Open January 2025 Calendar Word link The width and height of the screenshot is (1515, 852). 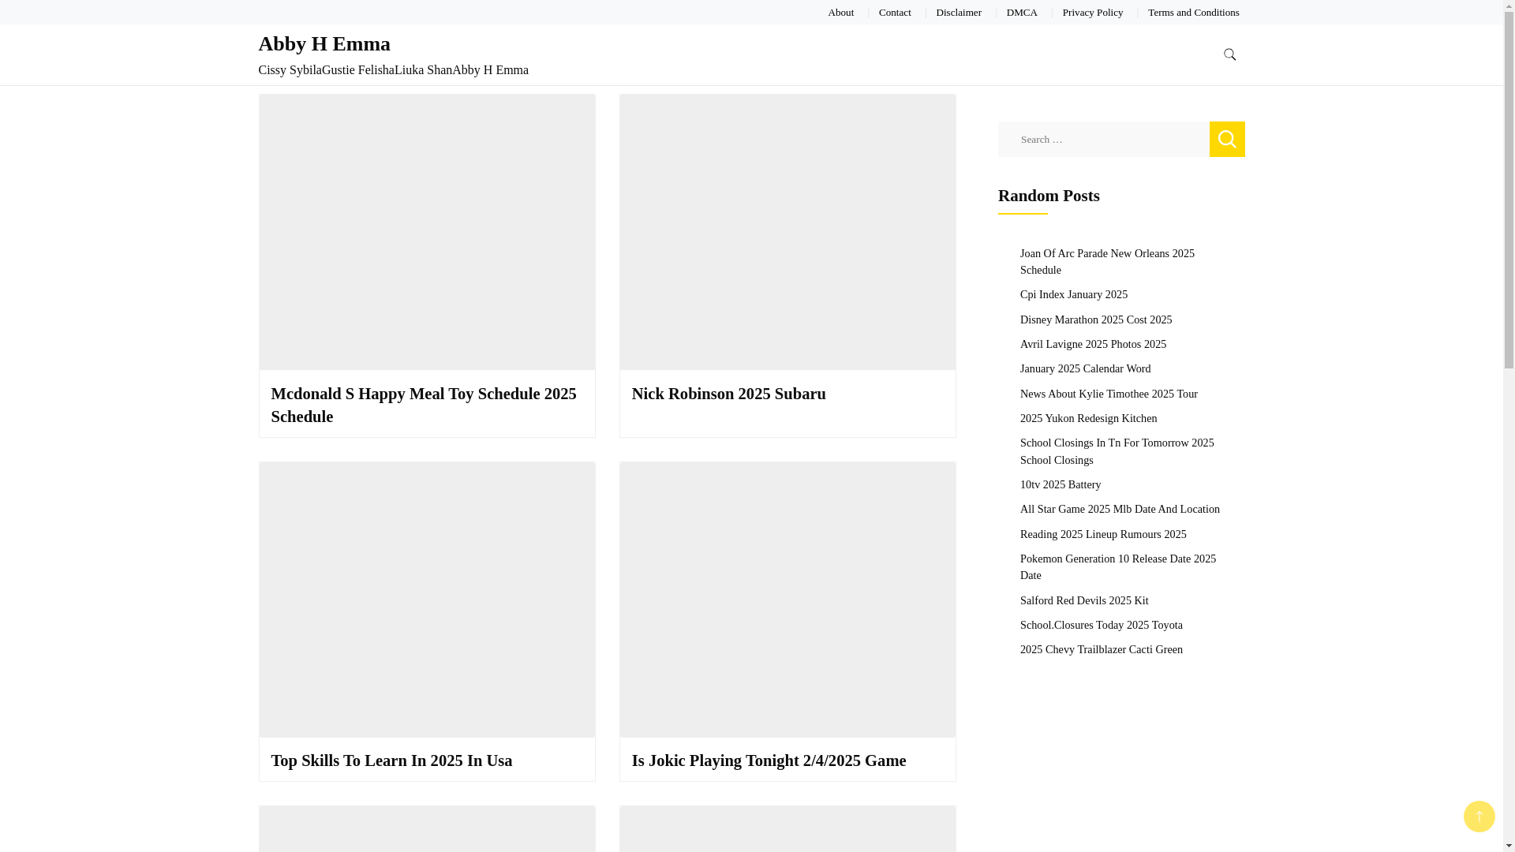pyautogui.click(x=1085, y=368)
